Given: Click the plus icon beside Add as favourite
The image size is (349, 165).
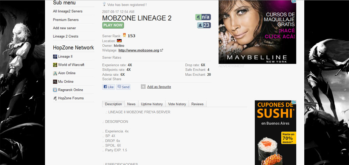Looking at the screenshot, I should (143, 87).
